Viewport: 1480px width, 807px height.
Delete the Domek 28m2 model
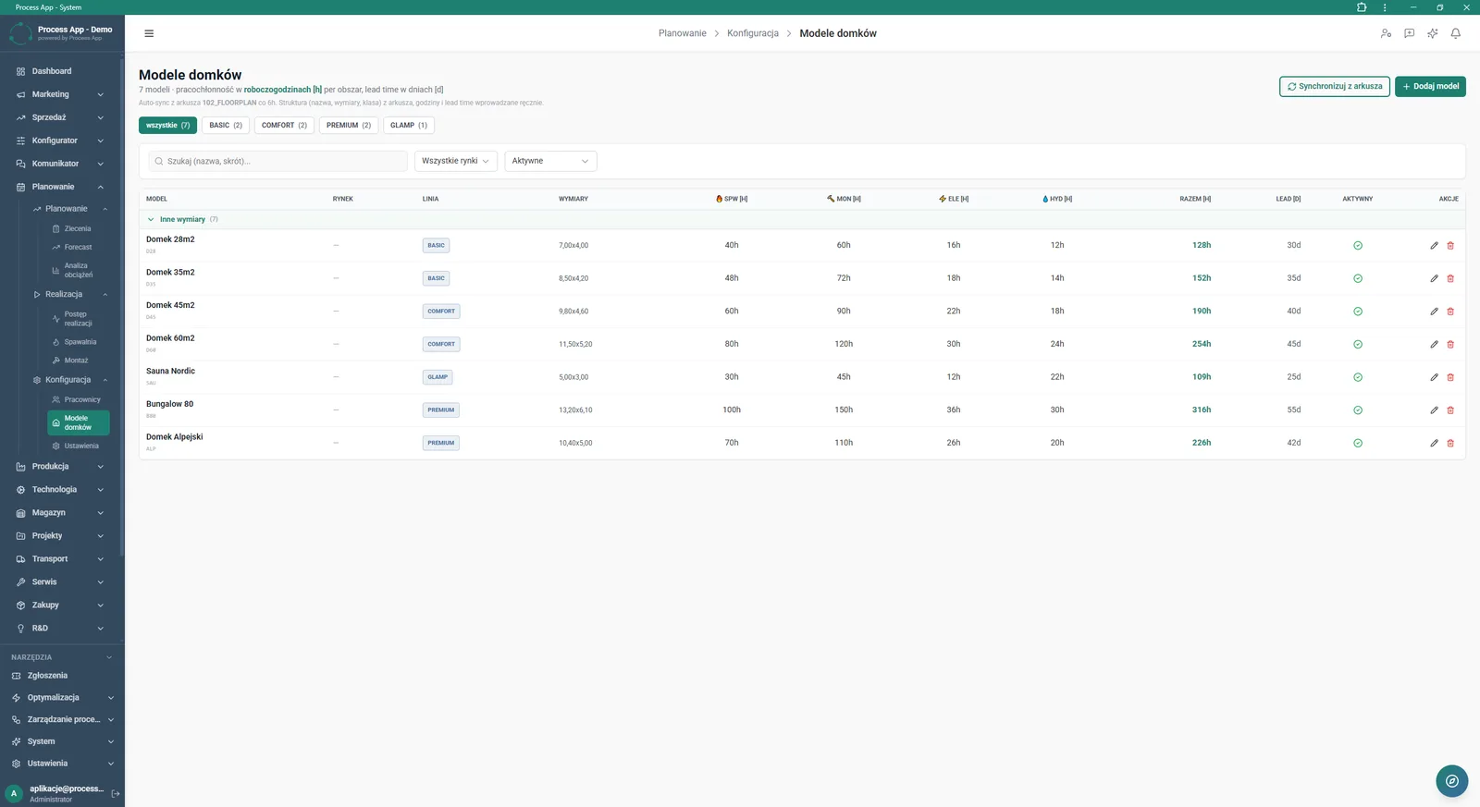click(x=1450, y=246)
